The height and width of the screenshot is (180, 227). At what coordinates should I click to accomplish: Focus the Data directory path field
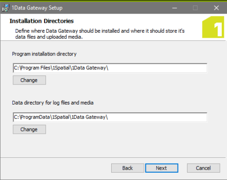pyautogui.click(x=110, y=117)
